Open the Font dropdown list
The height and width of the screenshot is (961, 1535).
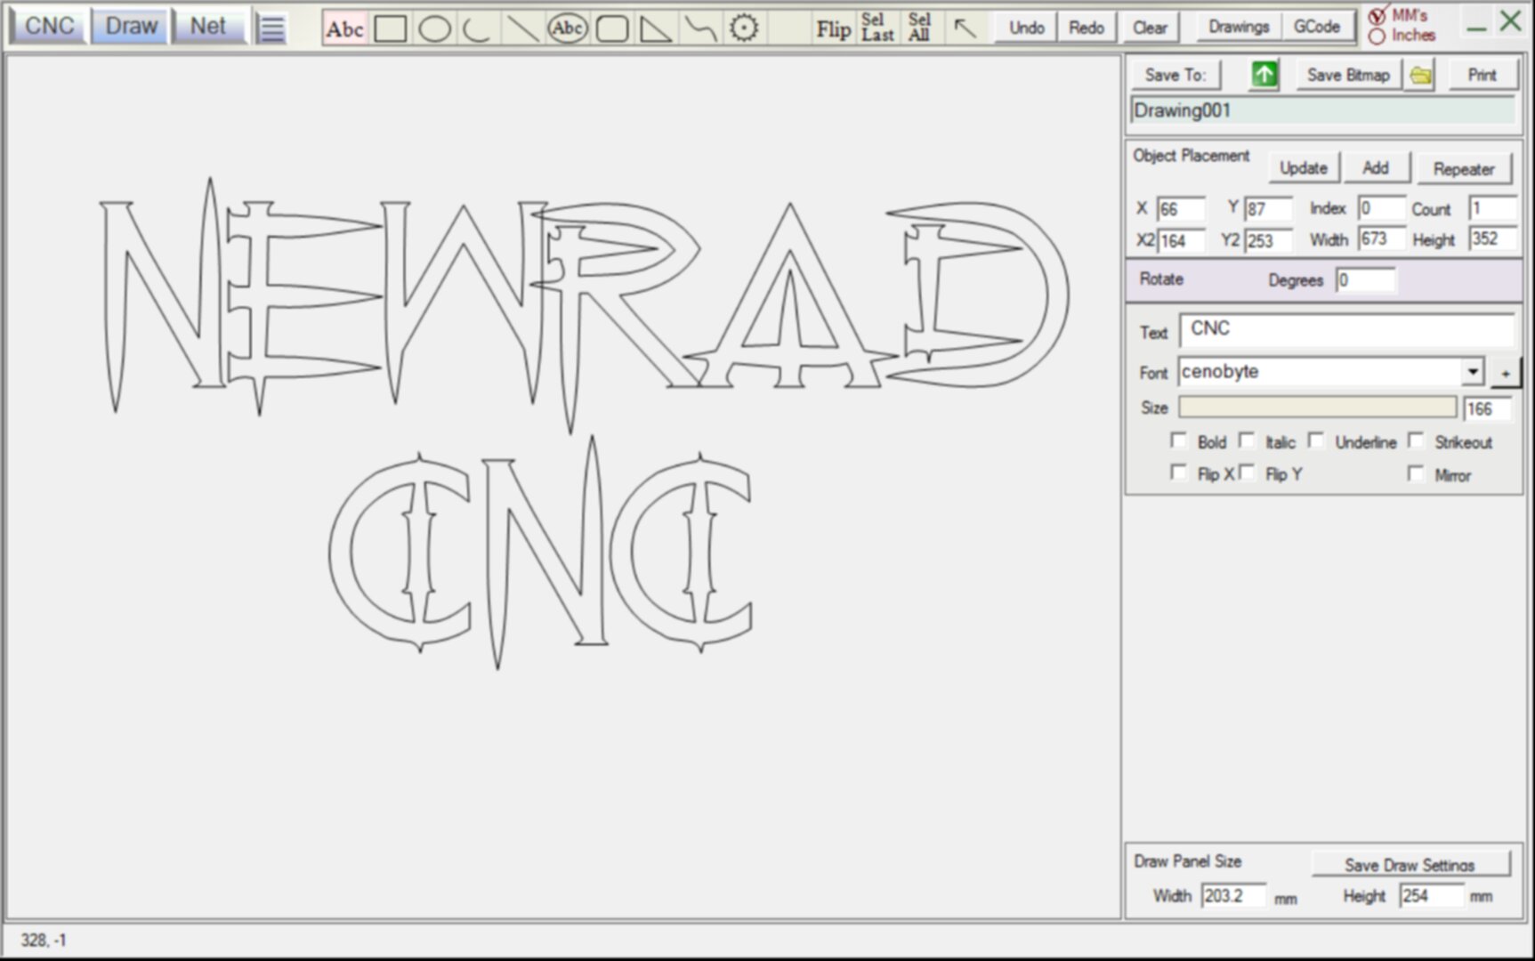point(1473,372)
